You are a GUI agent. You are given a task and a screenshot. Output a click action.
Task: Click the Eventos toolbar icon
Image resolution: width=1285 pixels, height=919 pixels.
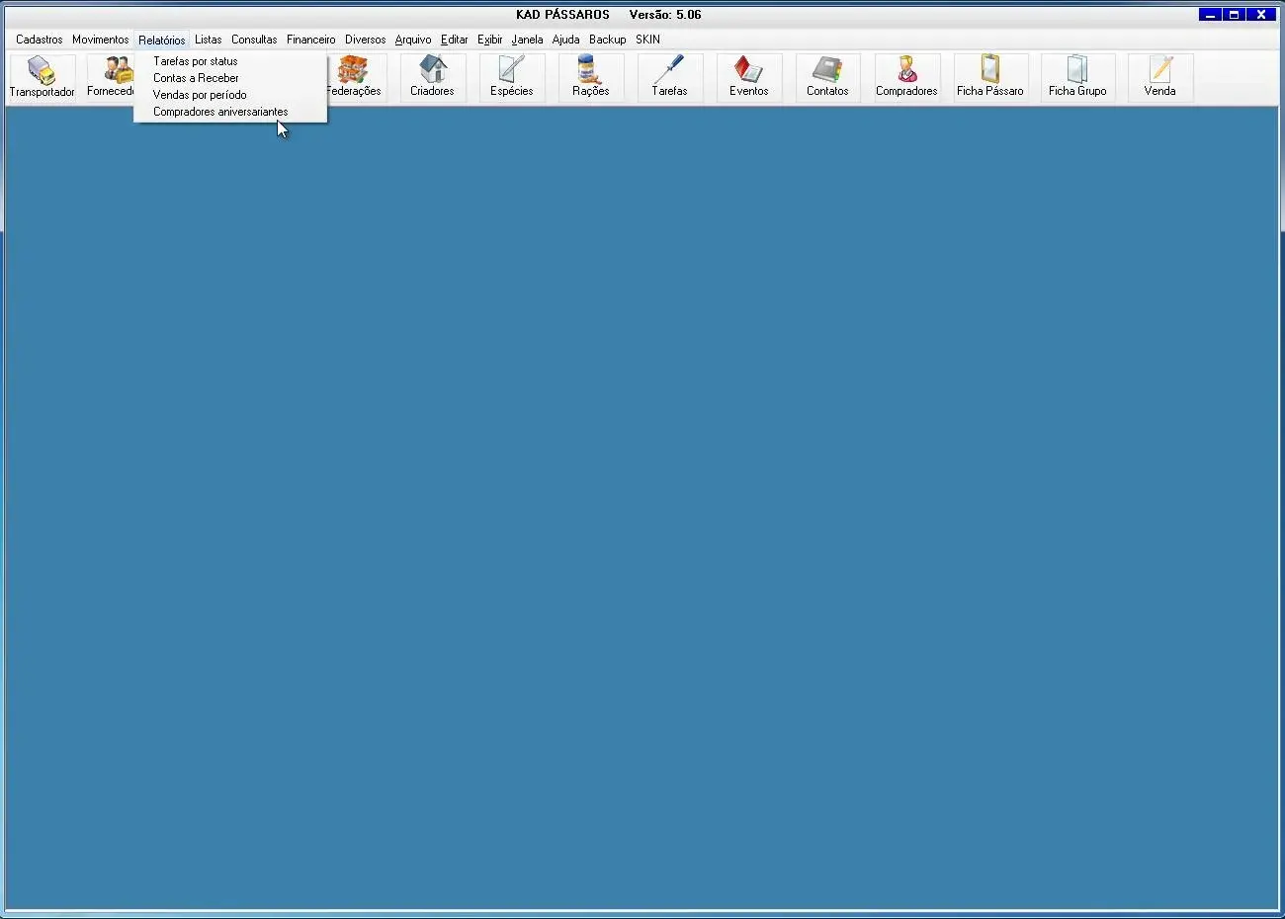(748, 77)
